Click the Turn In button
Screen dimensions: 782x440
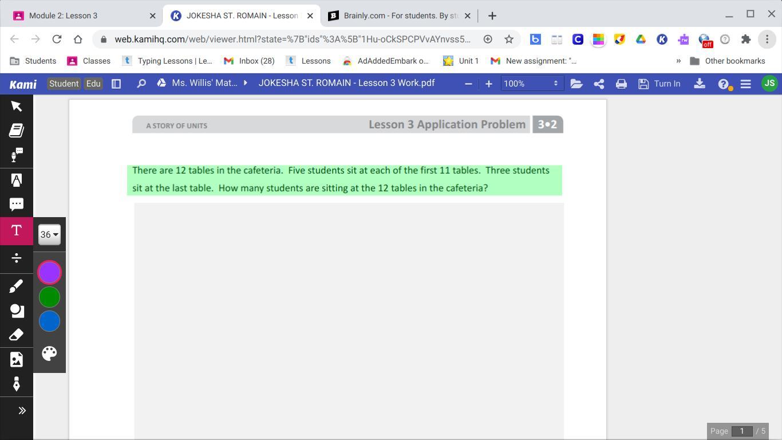coord(659,84)
